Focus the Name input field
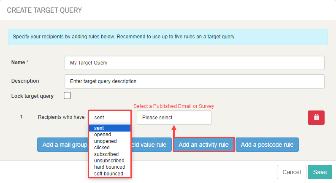Viewport: 336px width, 183px height. pyautogui.click(x=194, y=63)
